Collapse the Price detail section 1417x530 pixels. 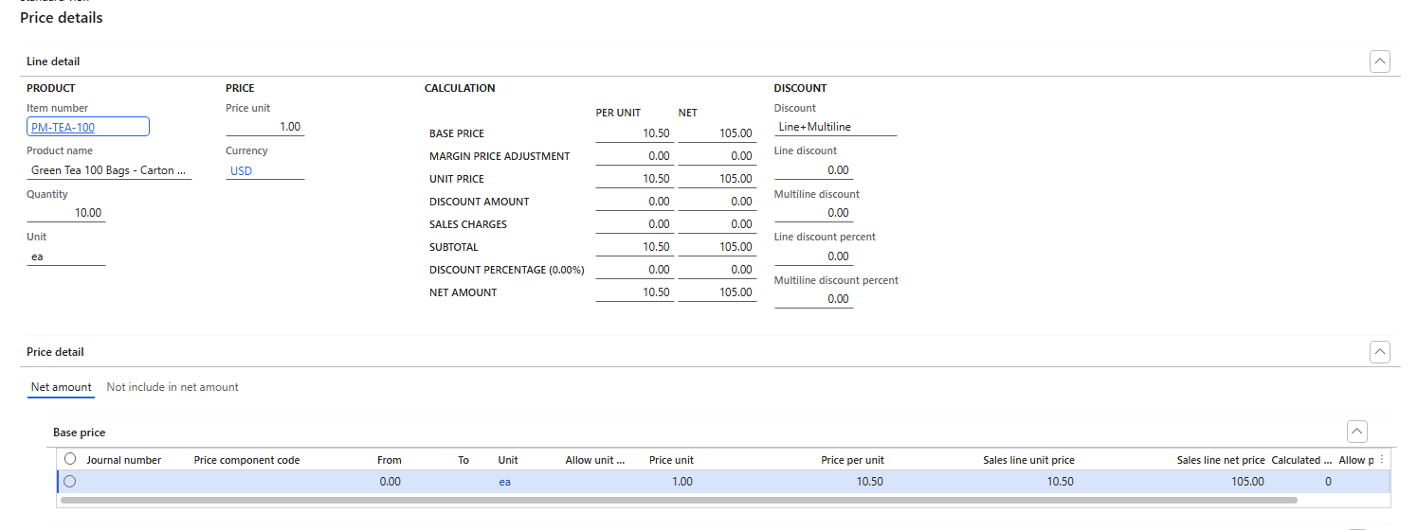1380,352
